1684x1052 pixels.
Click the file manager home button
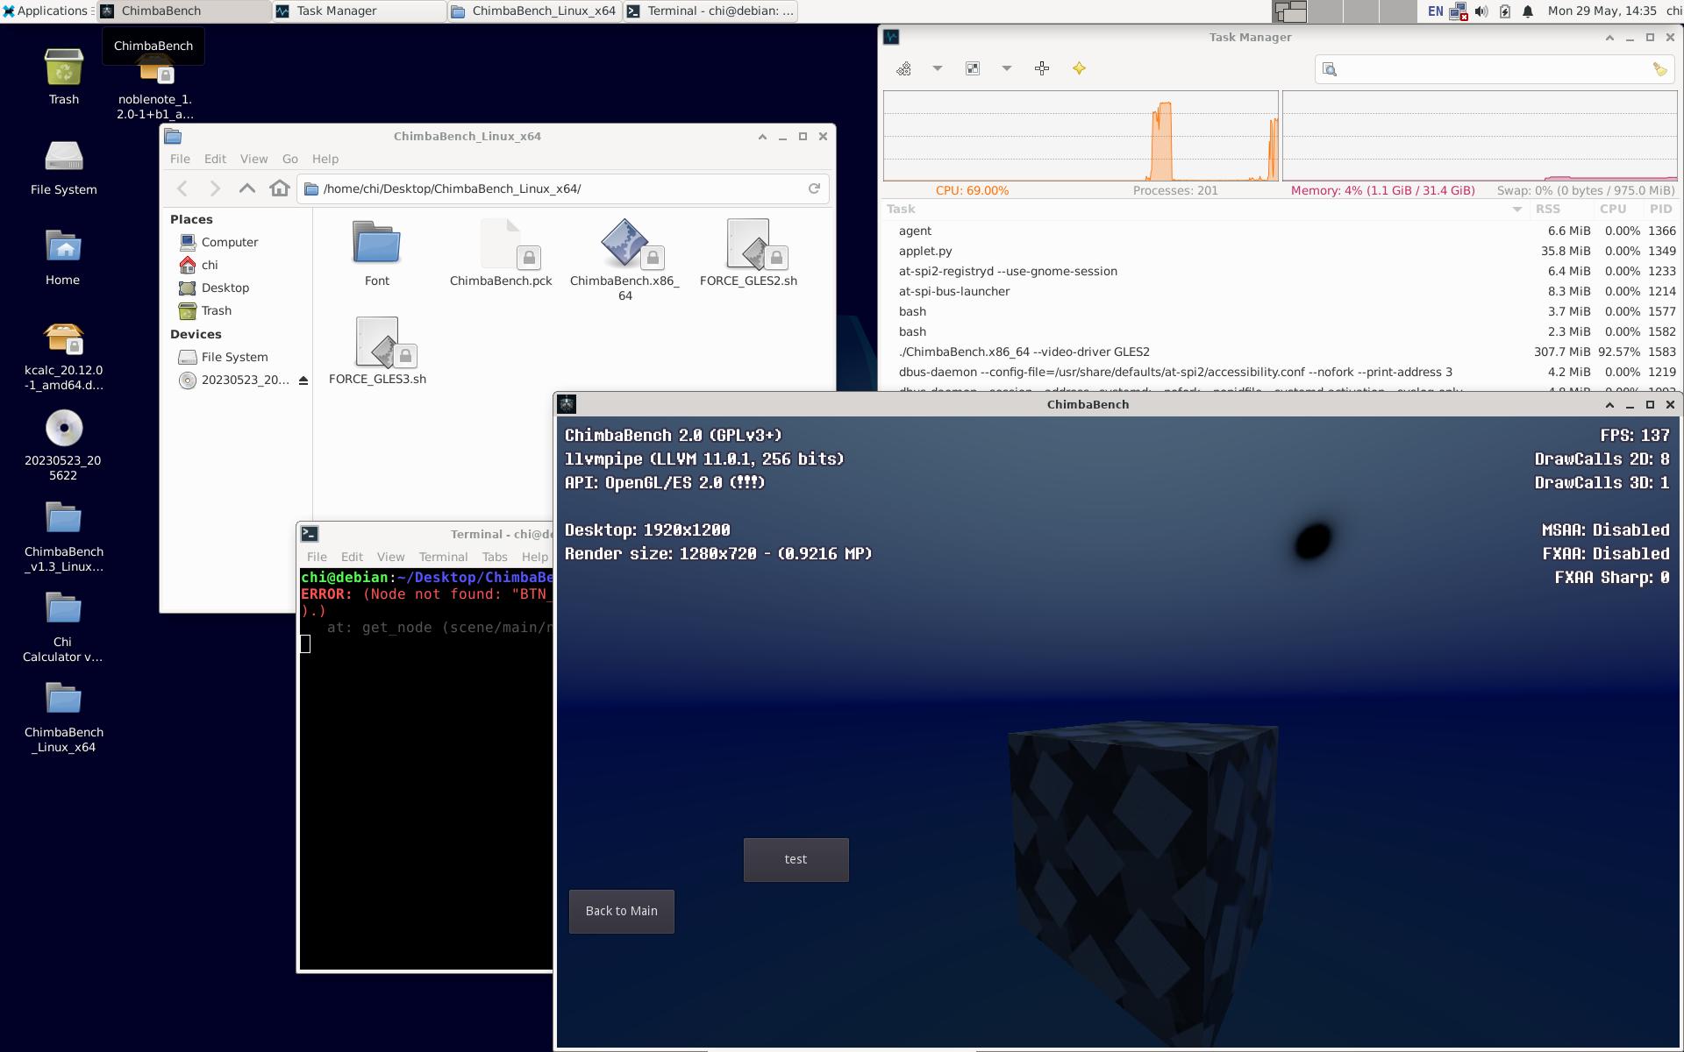pyautogui.click(x=280, y=188)
